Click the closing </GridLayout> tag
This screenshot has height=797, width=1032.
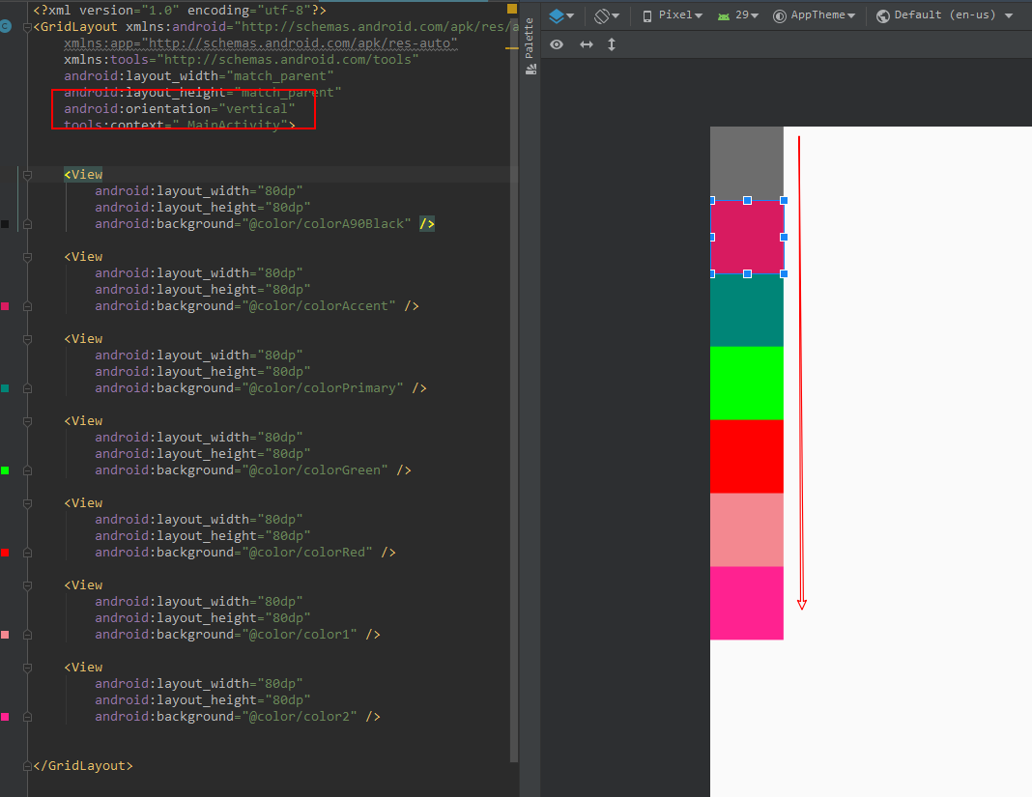pyautogui.click(x=83, y=766)
